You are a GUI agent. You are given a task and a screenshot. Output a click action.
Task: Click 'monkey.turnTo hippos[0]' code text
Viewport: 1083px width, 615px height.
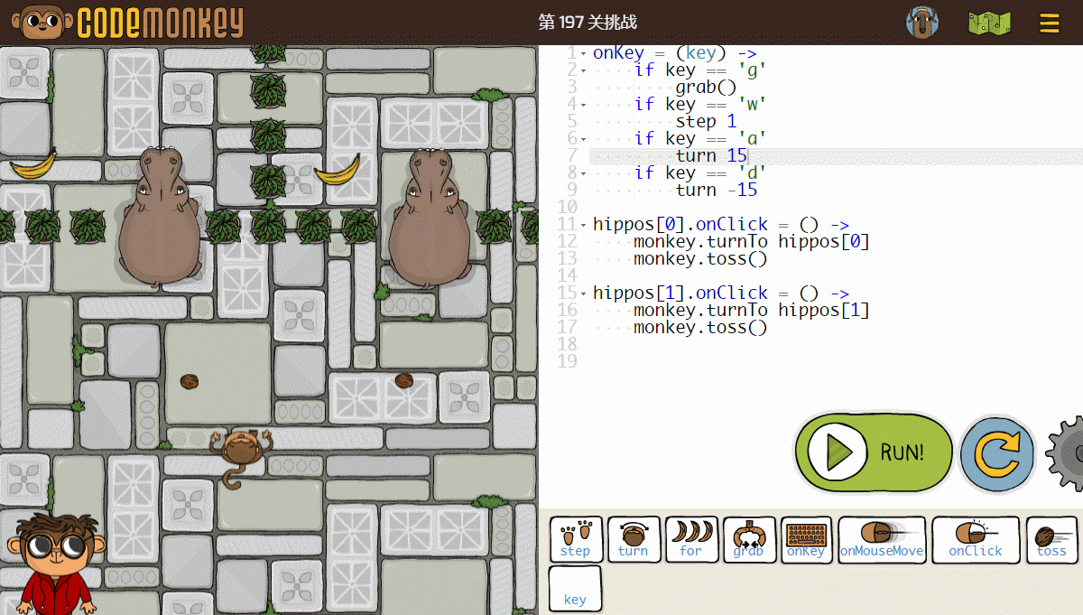point(752,241)
